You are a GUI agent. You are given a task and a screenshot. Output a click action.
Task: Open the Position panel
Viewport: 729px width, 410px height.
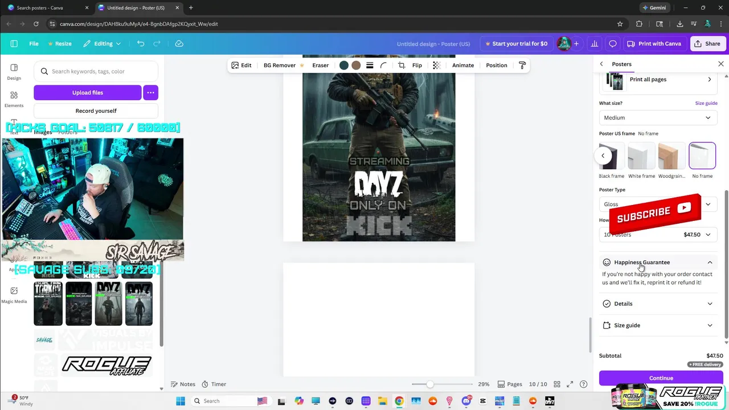[497, 65]
